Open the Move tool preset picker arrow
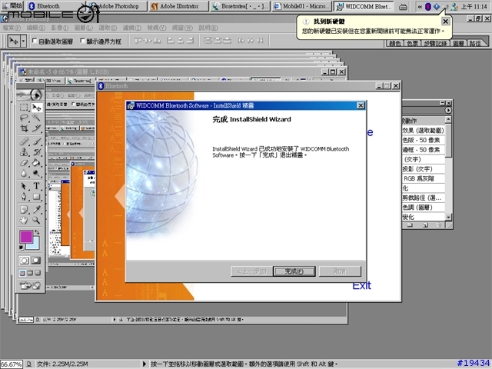492x369 pixels. click(23, 41)
